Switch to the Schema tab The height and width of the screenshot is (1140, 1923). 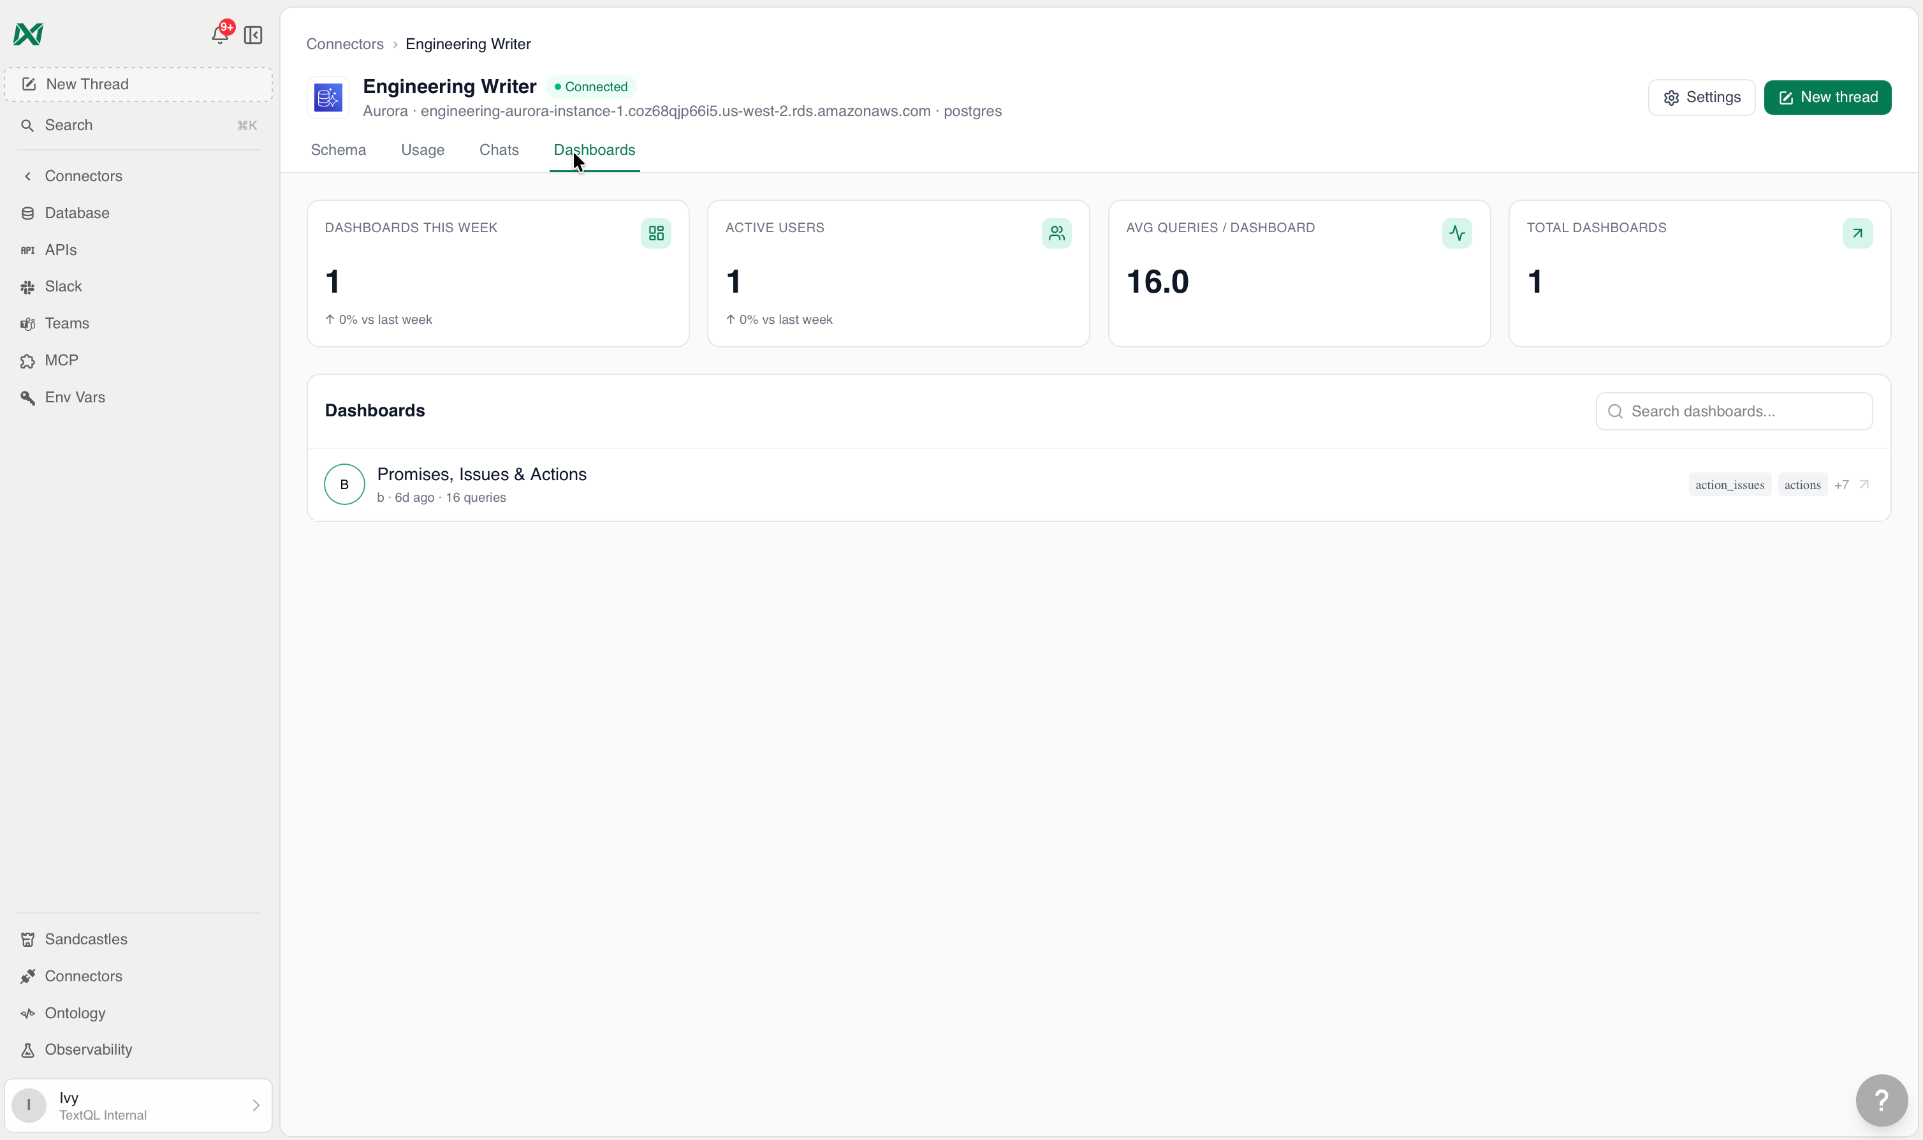coord(338,150)
